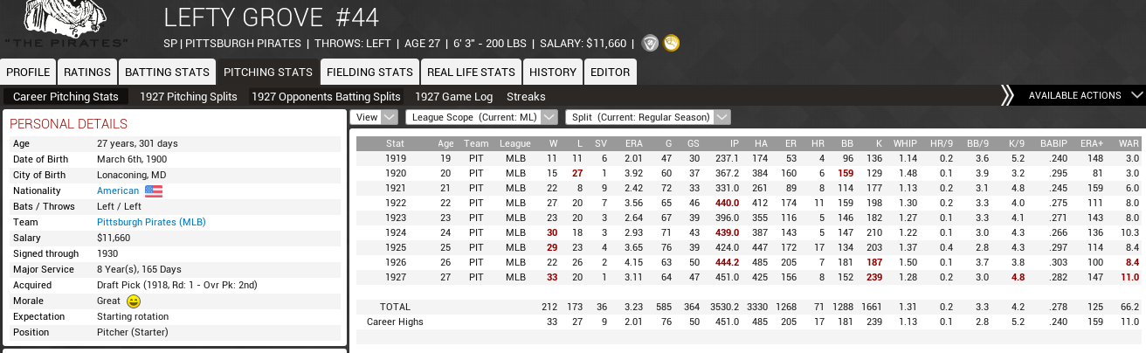Click the double chevron beside Available Actions
This screenshot has height=353, width=1146.
coord(1007,95)
